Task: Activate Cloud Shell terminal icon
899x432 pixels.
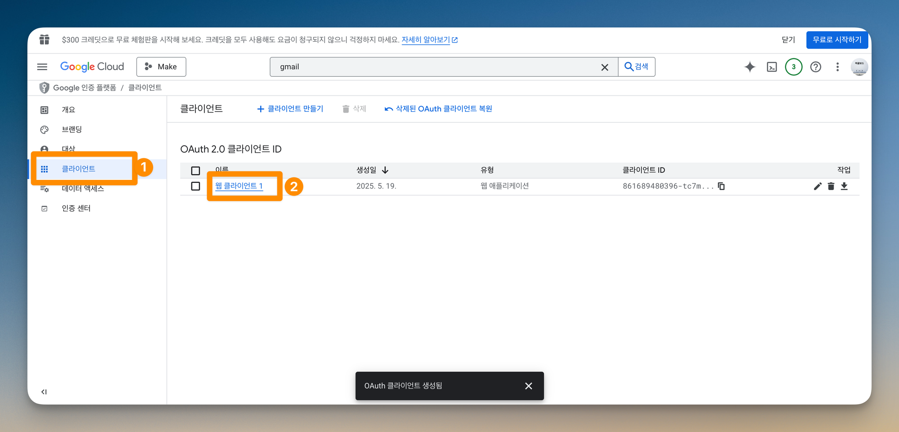Action: click(772, 67)
